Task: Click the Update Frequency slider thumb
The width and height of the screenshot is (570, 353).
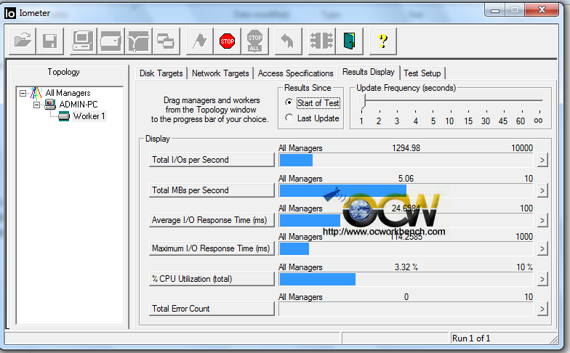Action: click(361, 102)
